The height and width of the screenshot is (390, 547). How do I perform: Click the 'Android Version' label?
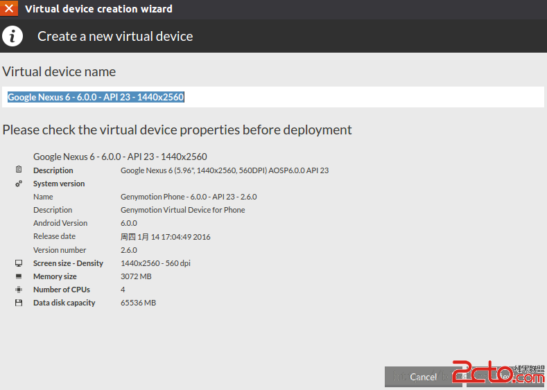pos(60,223)
